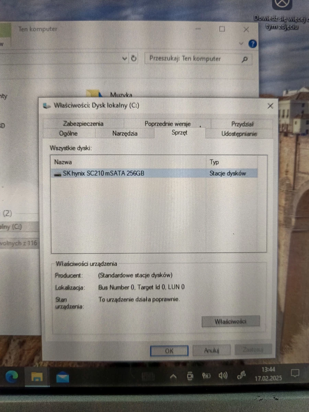Confirm the dialog with OK

pos(169,351)
